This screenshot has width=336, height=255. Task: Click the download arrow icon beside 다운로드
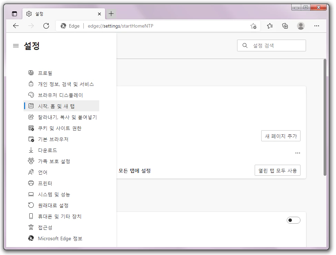pos(31,150)
